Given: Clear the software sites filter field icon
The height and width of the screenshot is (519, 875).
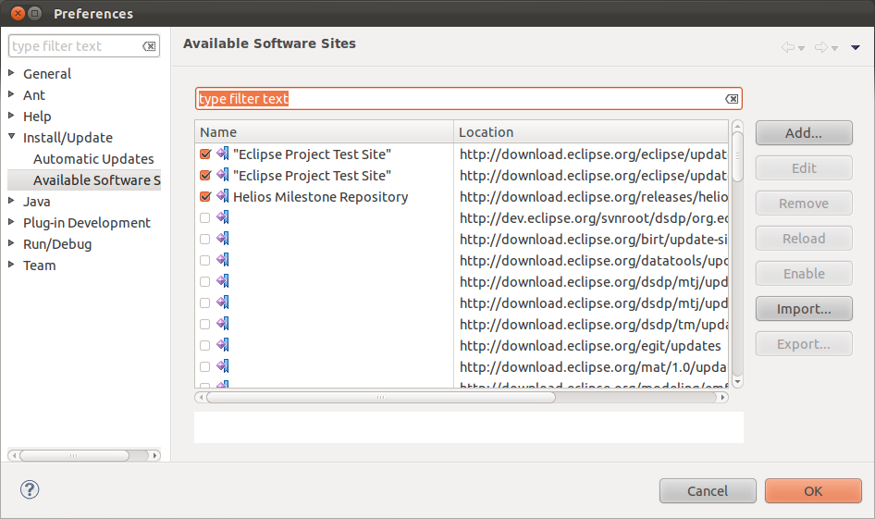Looking at the screenshot, I should pos(732,99).
